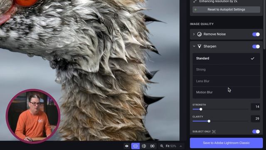The image size is (266, 150).
Task: Collapse the Sharpen section
Action: pyautogui.click(x=194, y=46)
